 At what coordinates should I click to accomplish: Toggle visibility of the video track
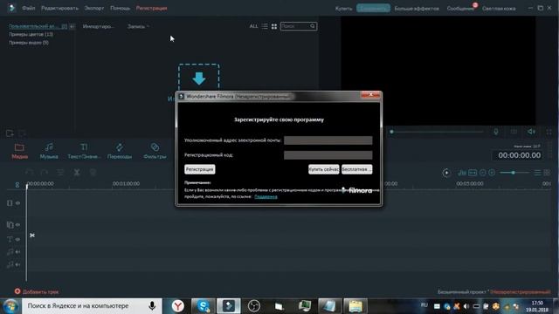click(17, 203)
